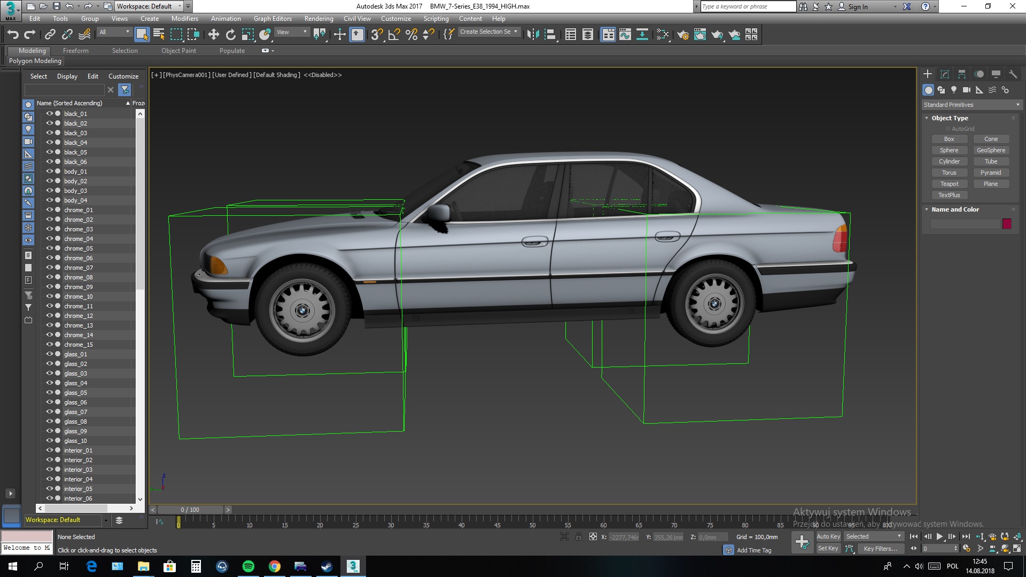Viewport: 1026px width, 577px height.
Task: Open the Create Selection Set dropdown
Action: pyautogui.click(x=488, y=32)
